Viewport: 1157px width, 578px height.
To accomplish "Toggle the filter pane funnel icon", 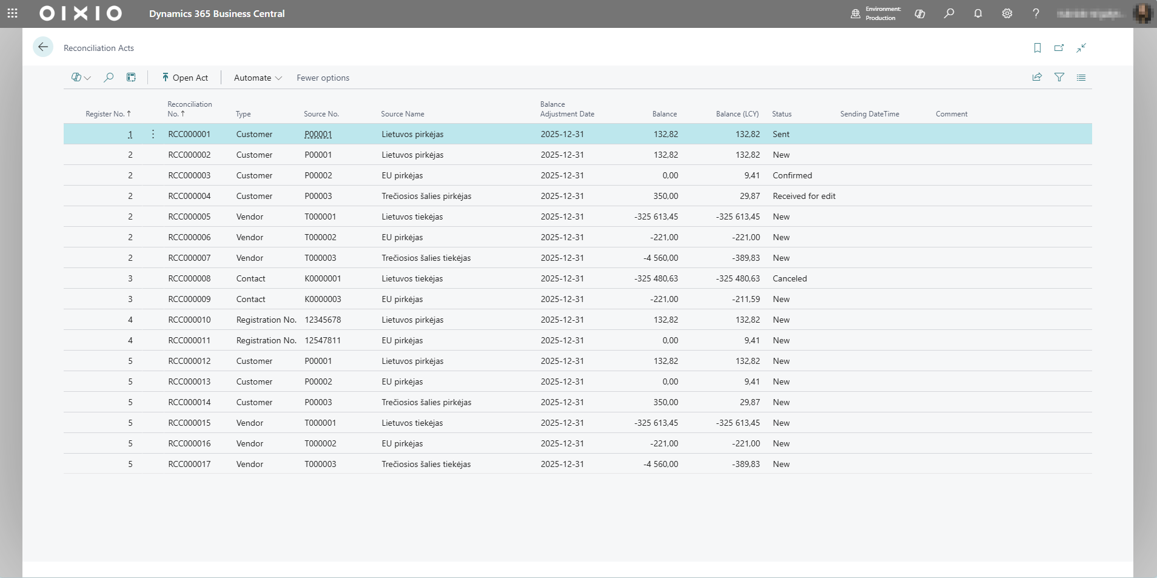I will pyautogui.click(x=1059, y=78).
